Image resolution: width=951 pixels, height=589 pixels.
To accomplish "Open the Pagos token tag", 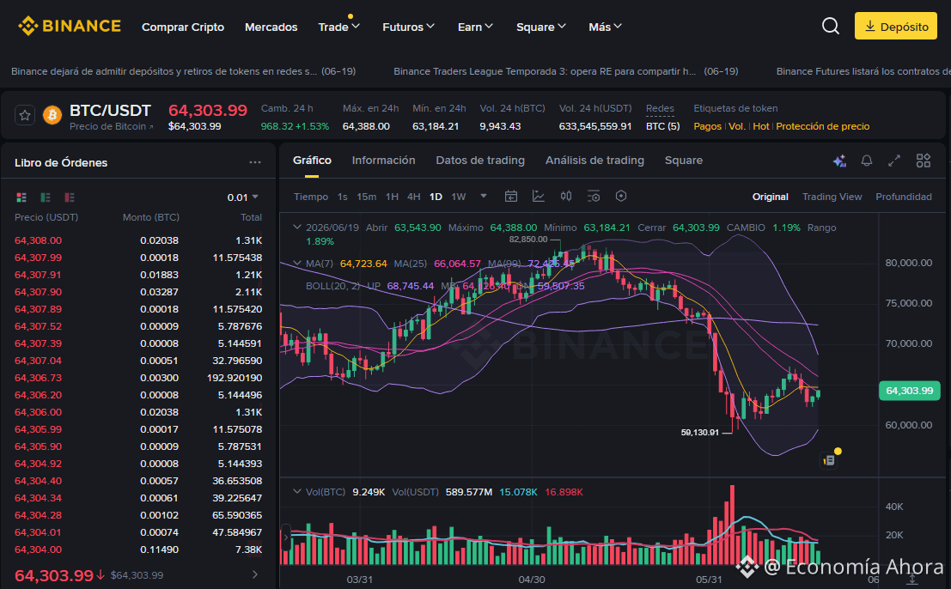I will pyautogui.click(x=707, y=126).
